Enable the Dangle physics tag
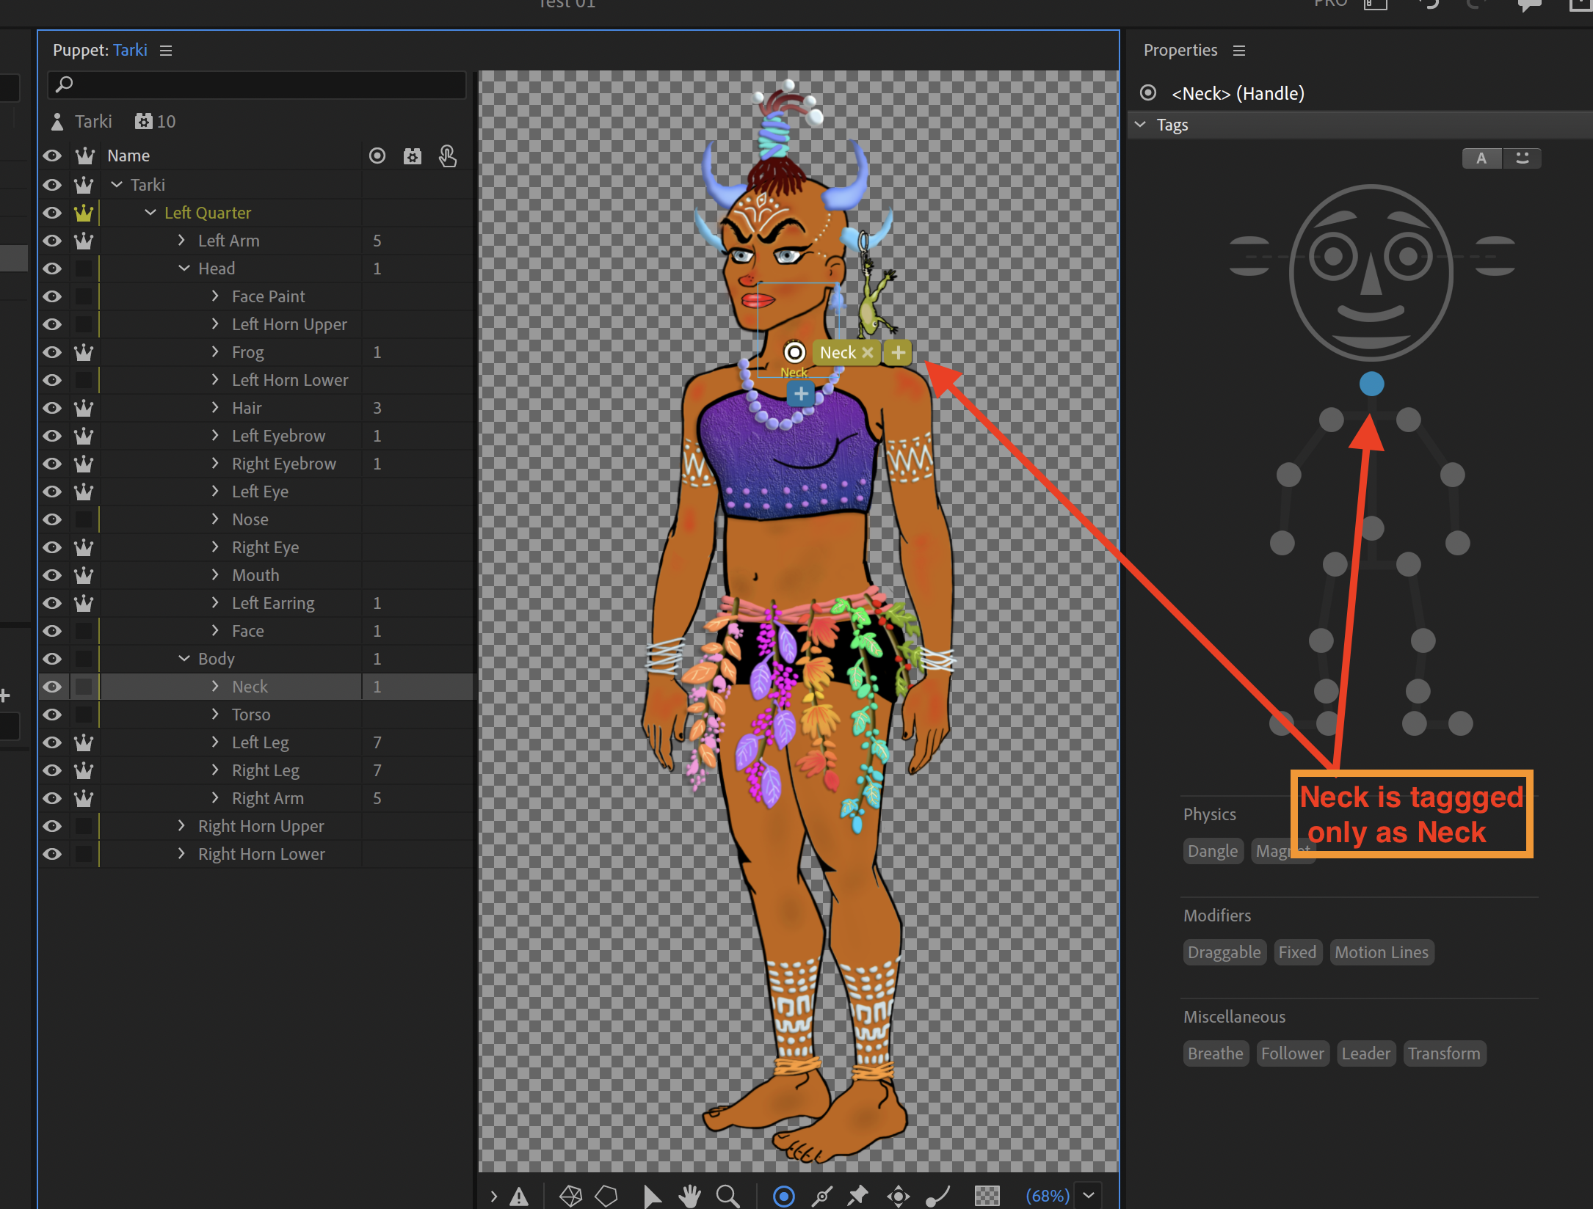 click(1213, 850)
